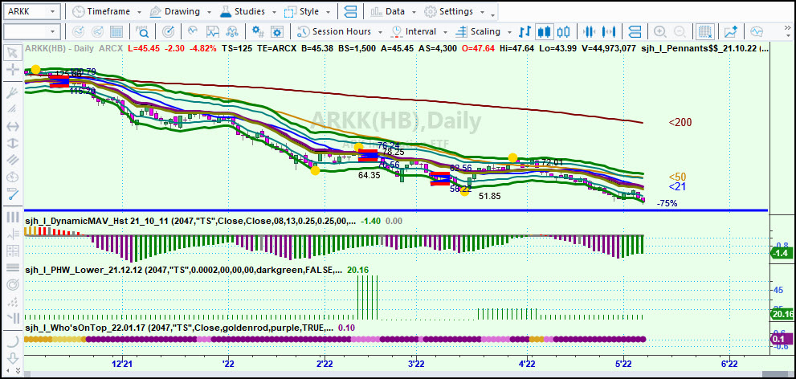
Task: Click the 64.35 price annotation
Action: 369,176
